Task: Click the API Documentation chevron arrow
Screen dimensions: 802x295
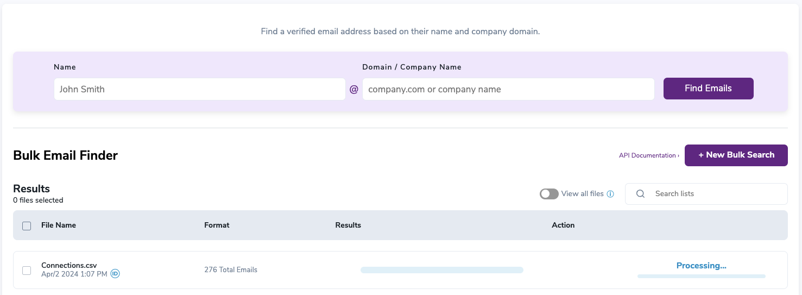Action: 678,156
